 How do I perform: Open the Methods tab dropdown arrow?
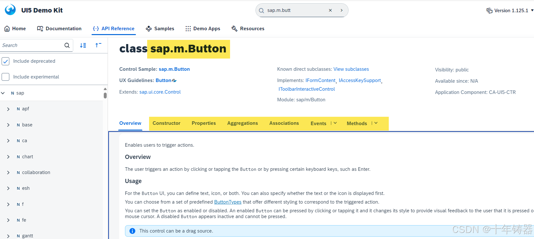(x=376, y=123)
